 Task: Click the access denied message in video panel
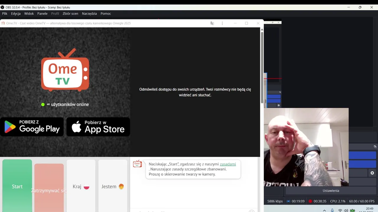coord(195,92)
